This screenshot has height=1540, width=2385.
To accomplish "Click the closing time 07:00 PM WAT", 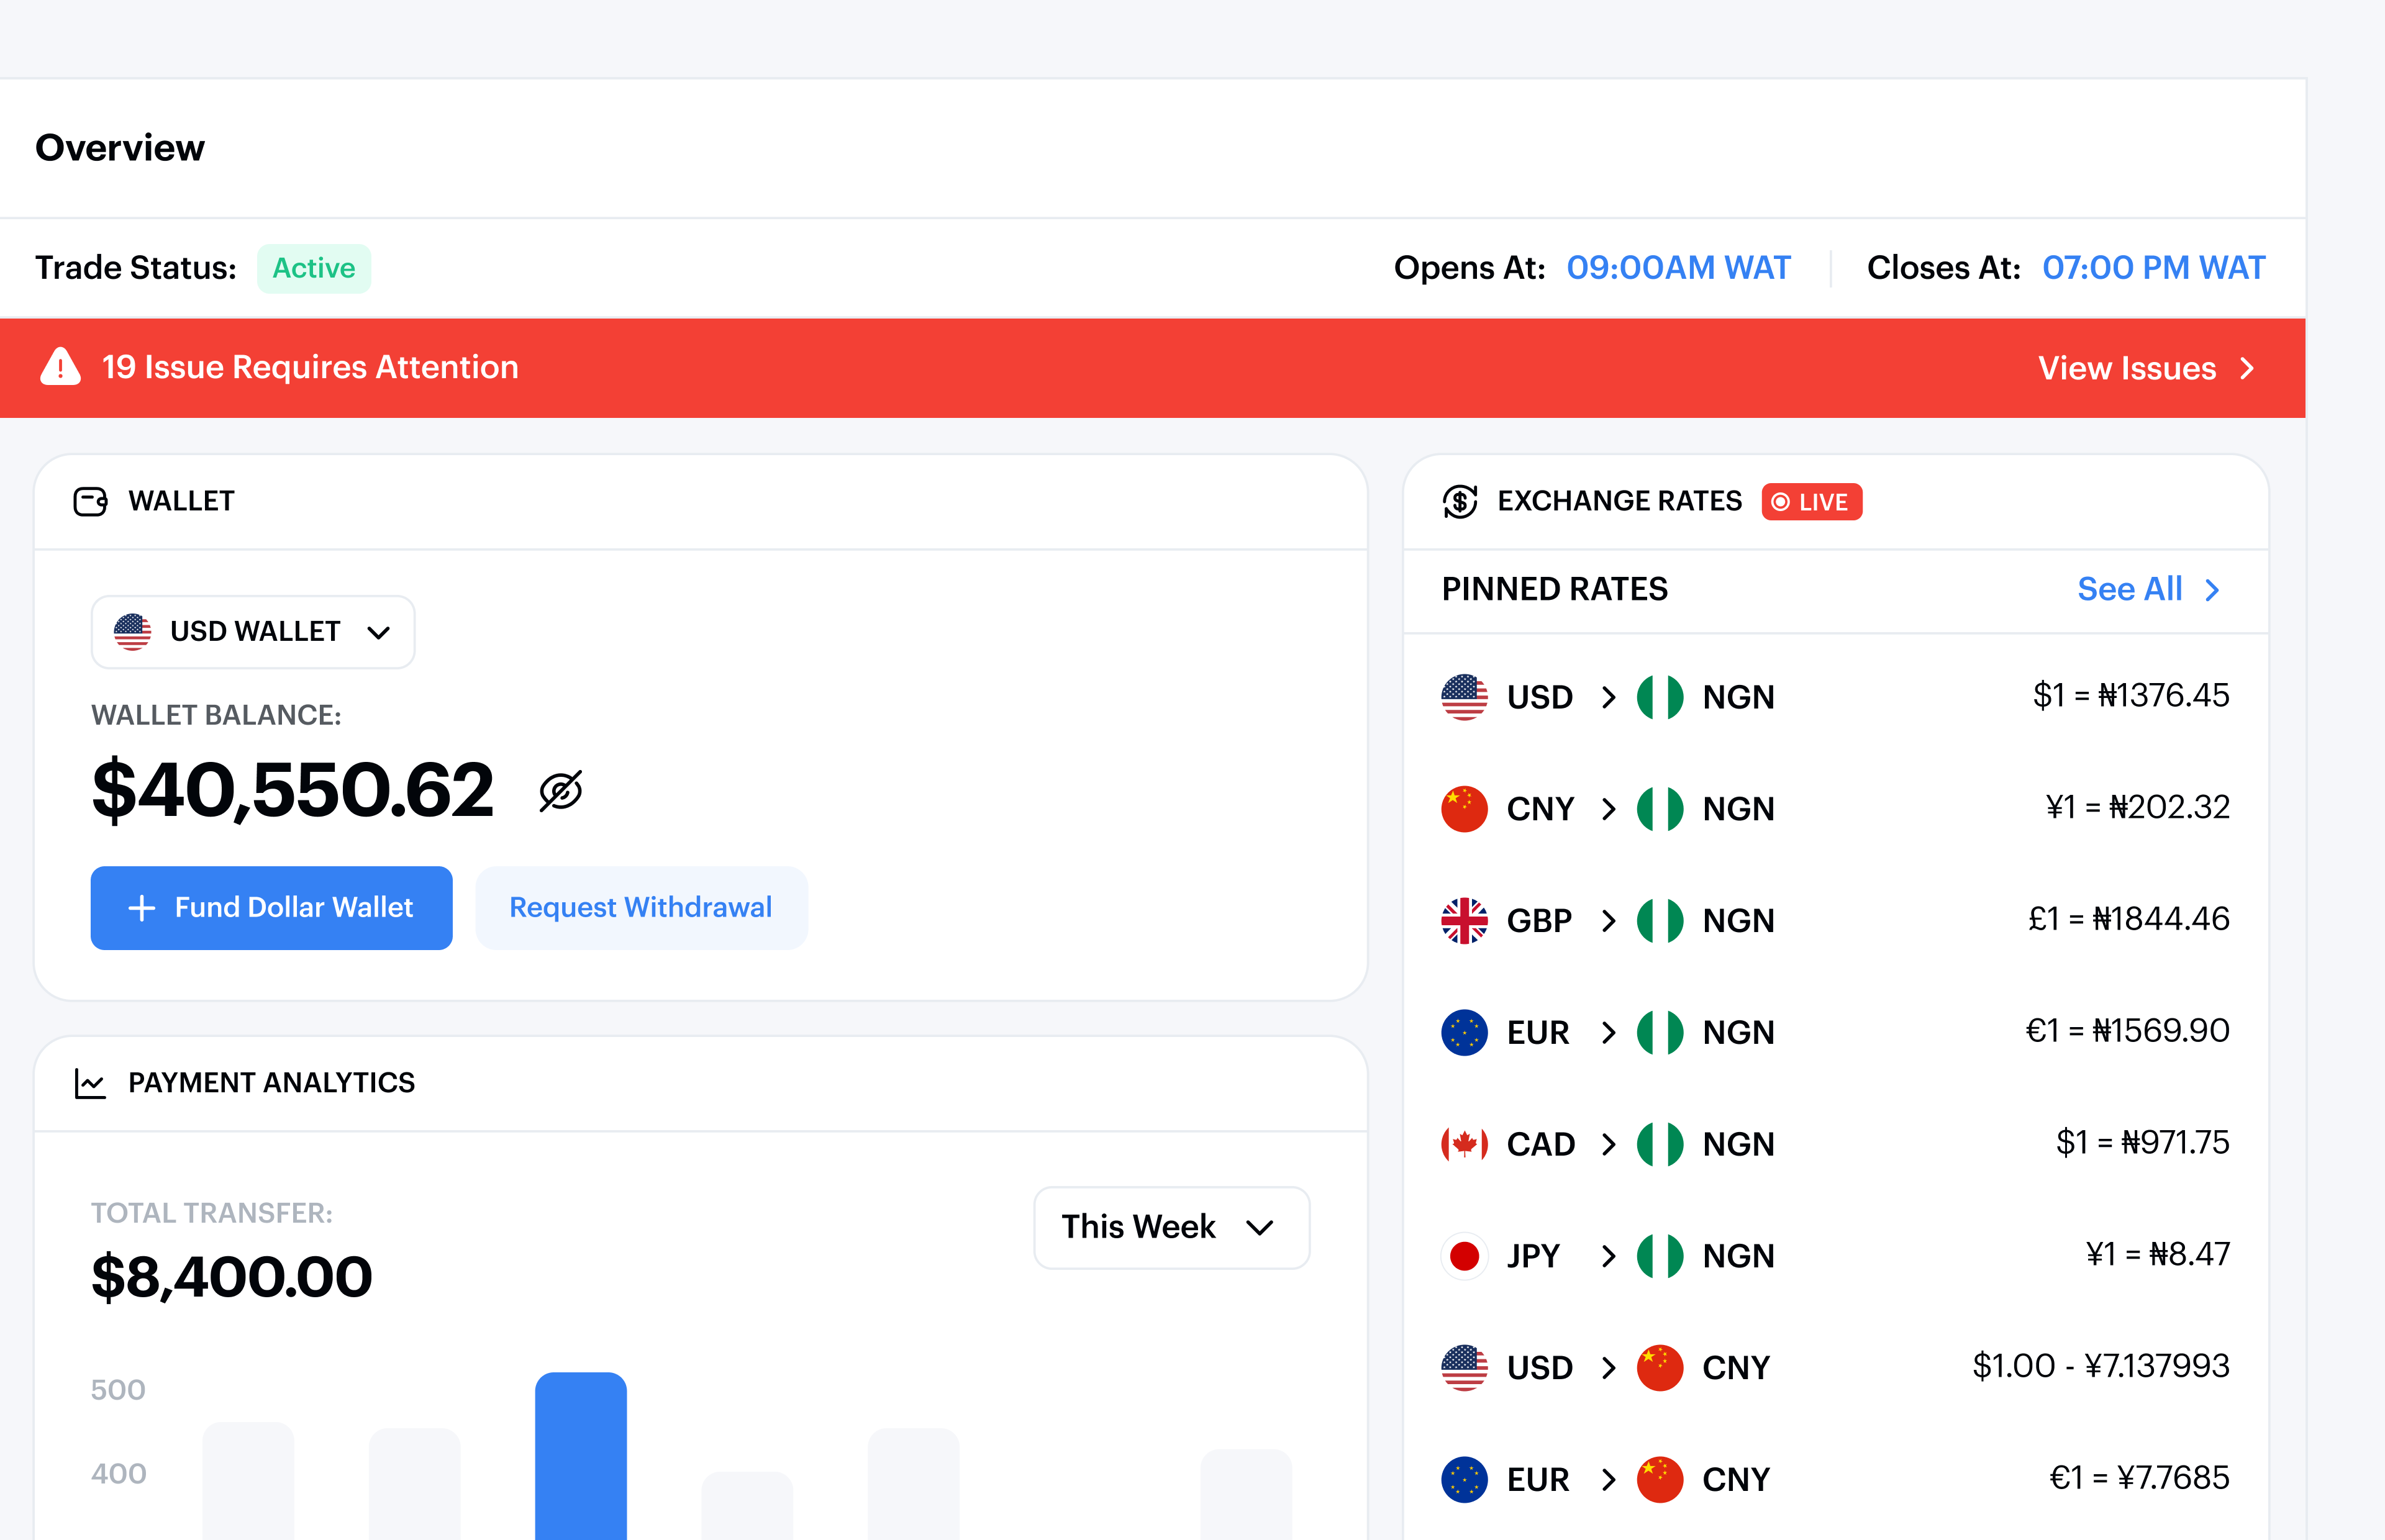I will (x=2153, y=268).
